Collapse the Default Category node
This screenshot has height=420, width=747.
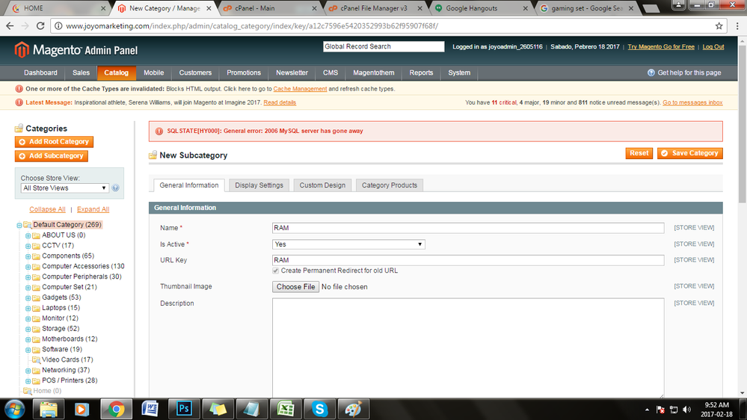19,225
